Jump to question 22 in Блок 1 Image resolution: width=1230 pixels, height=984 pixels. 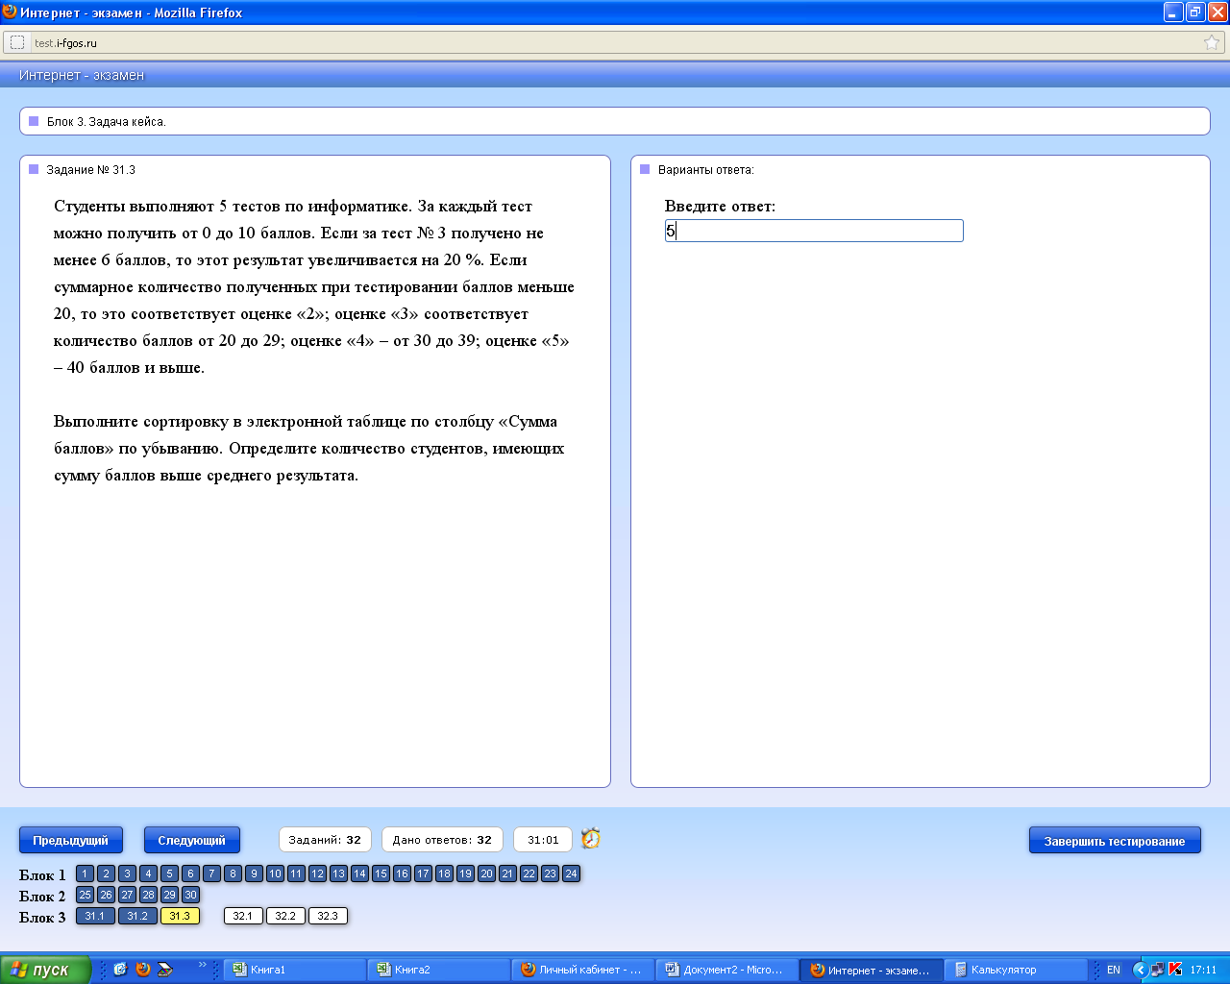529,873
